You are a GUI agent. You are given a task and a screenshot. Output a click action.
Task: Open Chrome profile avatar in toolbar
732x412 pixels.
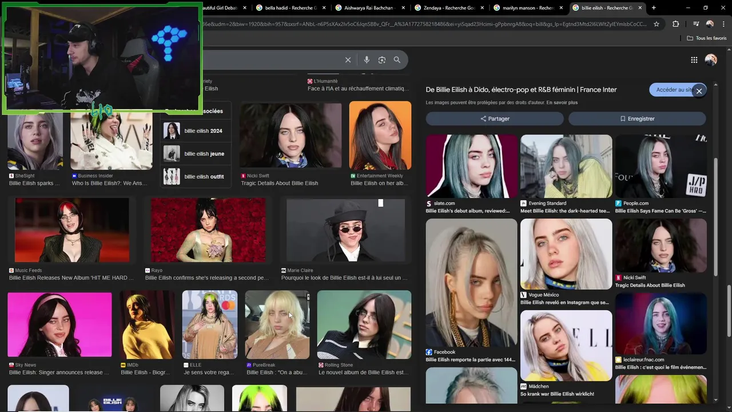pos(710,24)
